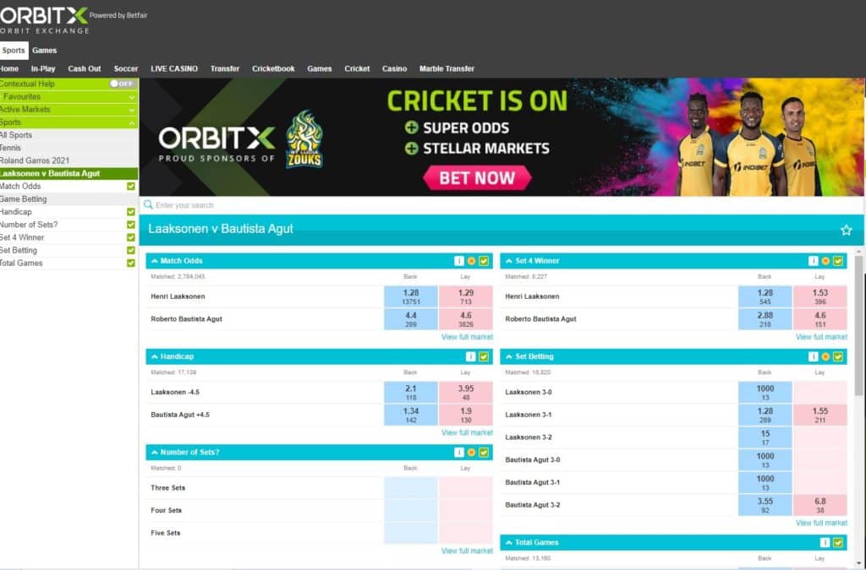This screenshot has height=570, width=866.
Task: Click orange coin icon in Number of Sets header
Action: coord(471,453)
